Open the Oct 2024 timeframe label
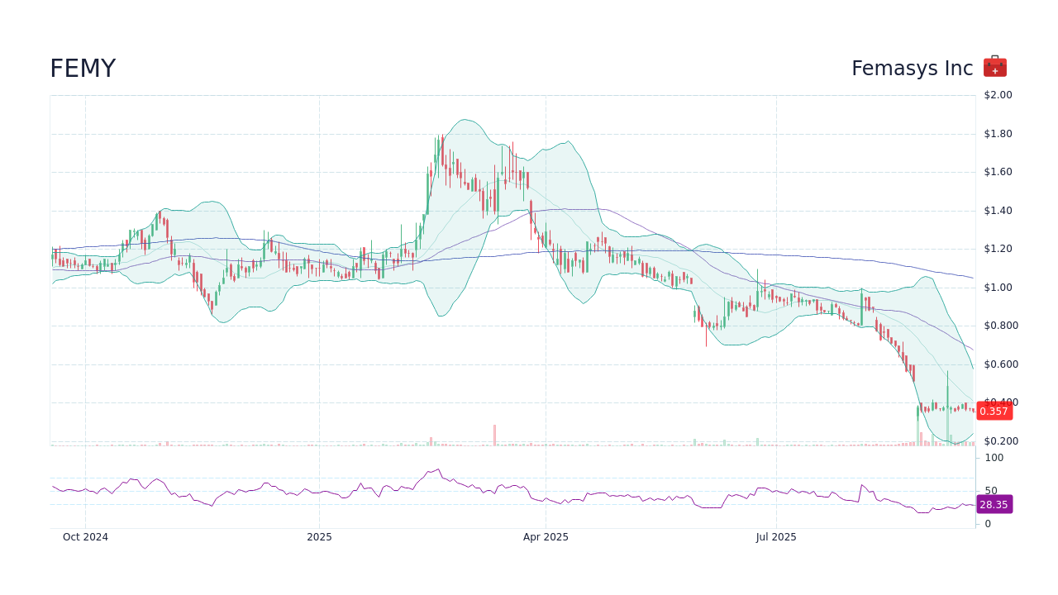This screenshot has height=595, width=1058. pyautogui.click(x=84, y=537)
